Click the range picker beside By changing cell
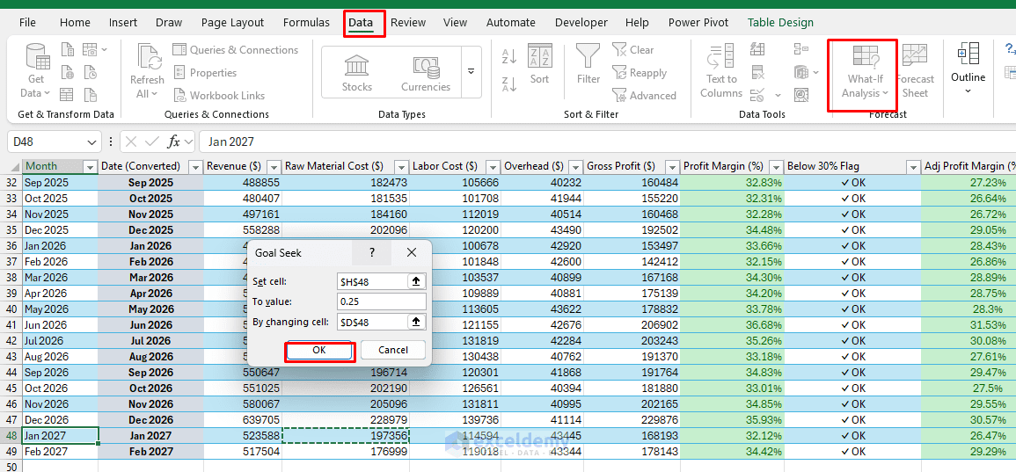Screen dimensions: 1016x472 pyautogui.click(x=416, y=322)
